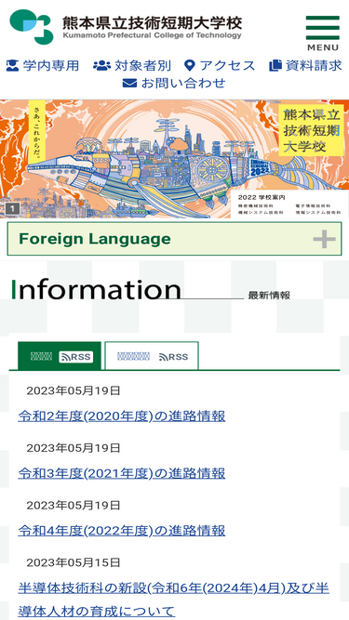Open 令和3年度(2021年度)の進路情報 link
349x620 pixels.
122,473
